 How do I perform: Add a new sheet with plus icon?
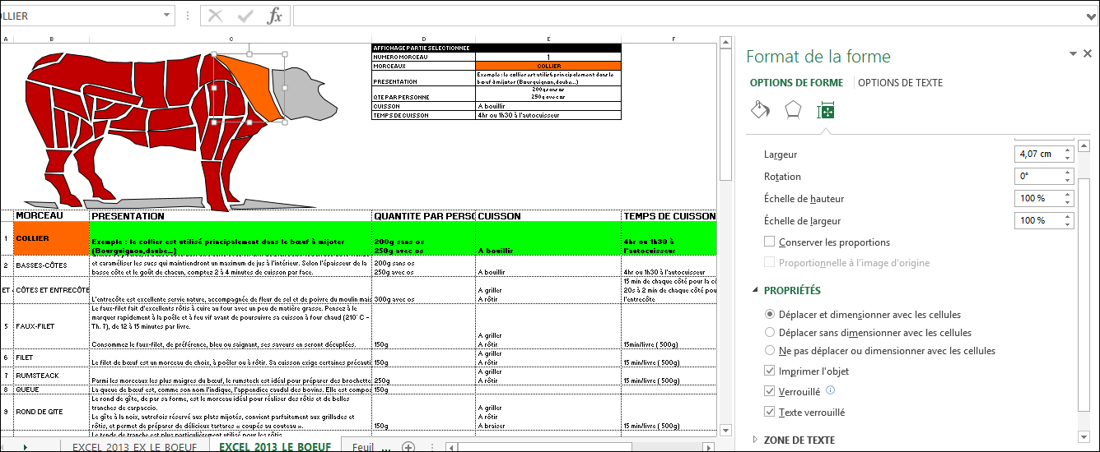pos(408,446)
